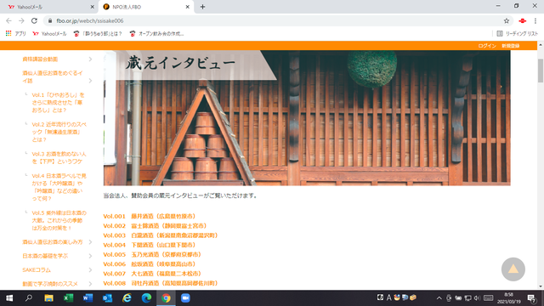Bookmark this page with the star icon

tap(507, 20)
